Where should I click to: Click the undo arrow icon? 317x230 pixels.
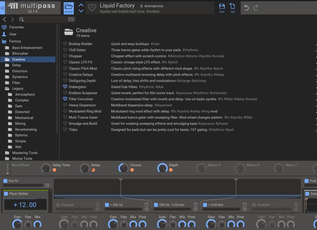(246, 8)
